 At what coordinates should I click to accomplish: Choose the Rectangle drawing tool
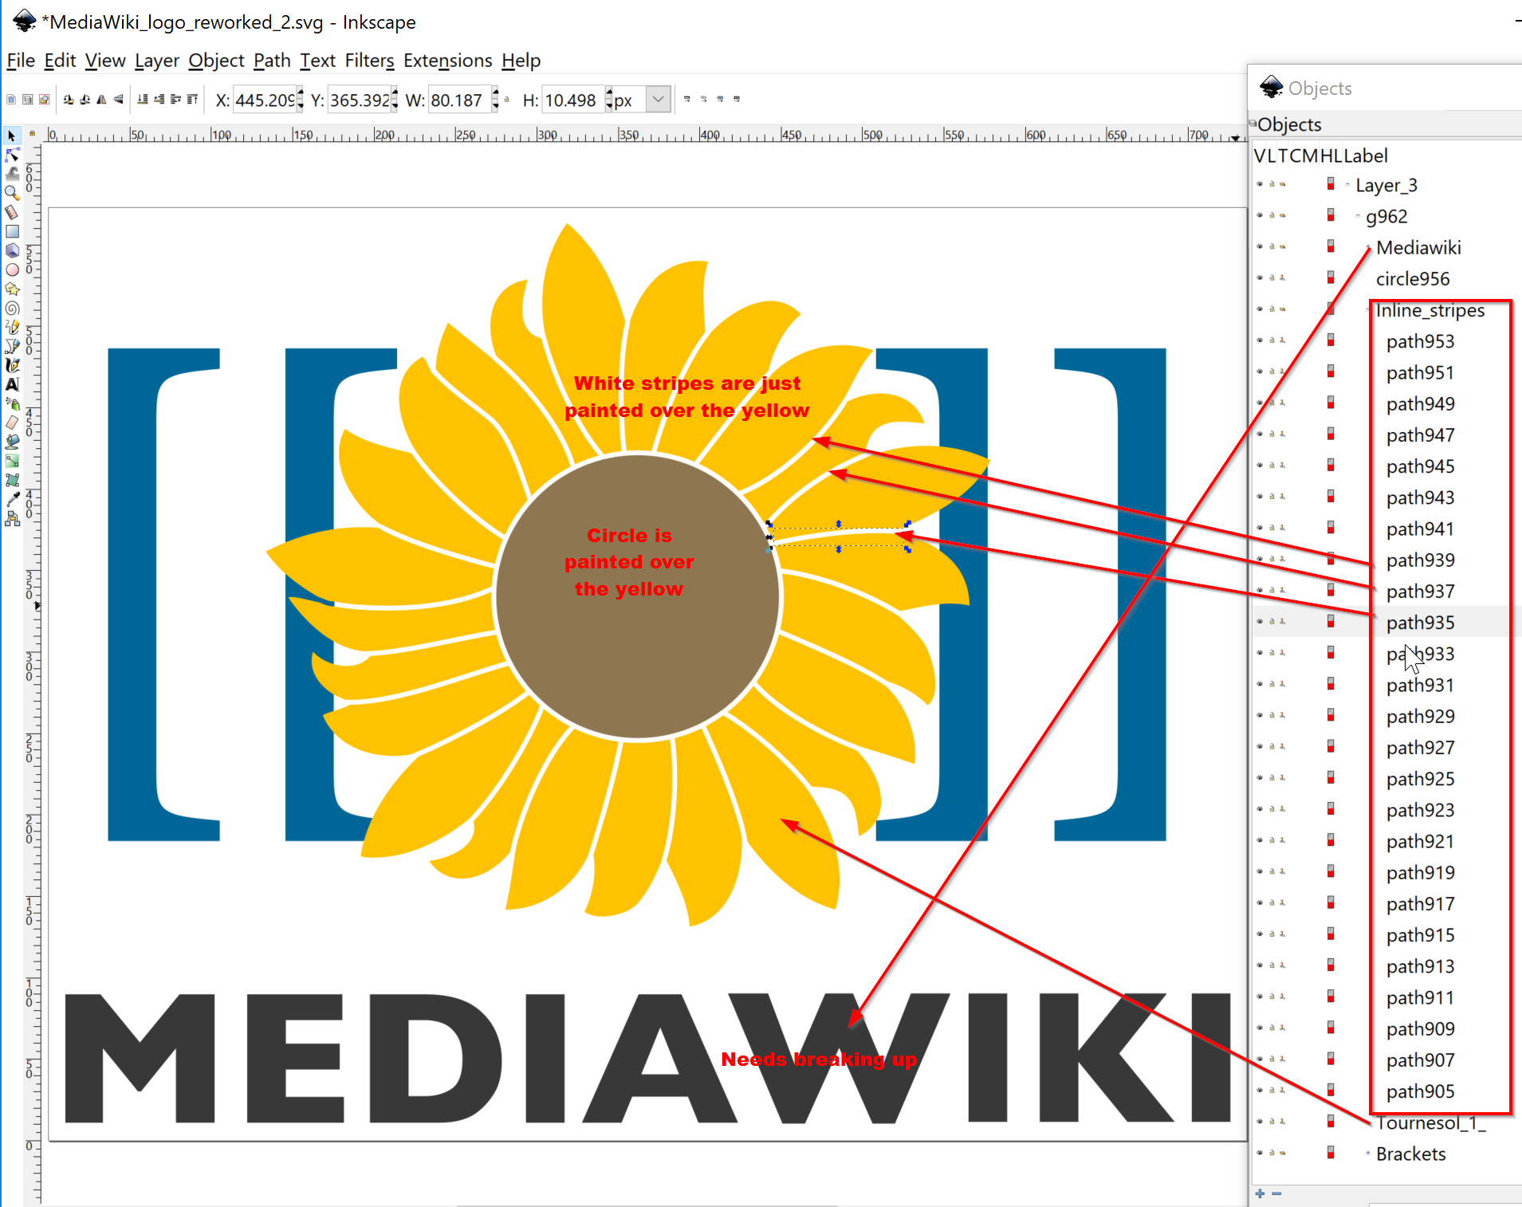click(12, 231)
